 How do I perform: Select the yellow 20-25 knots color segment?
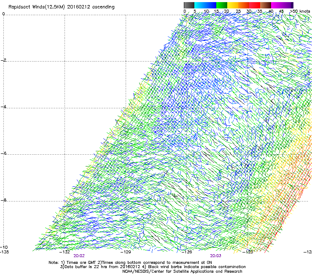(233, 5)
